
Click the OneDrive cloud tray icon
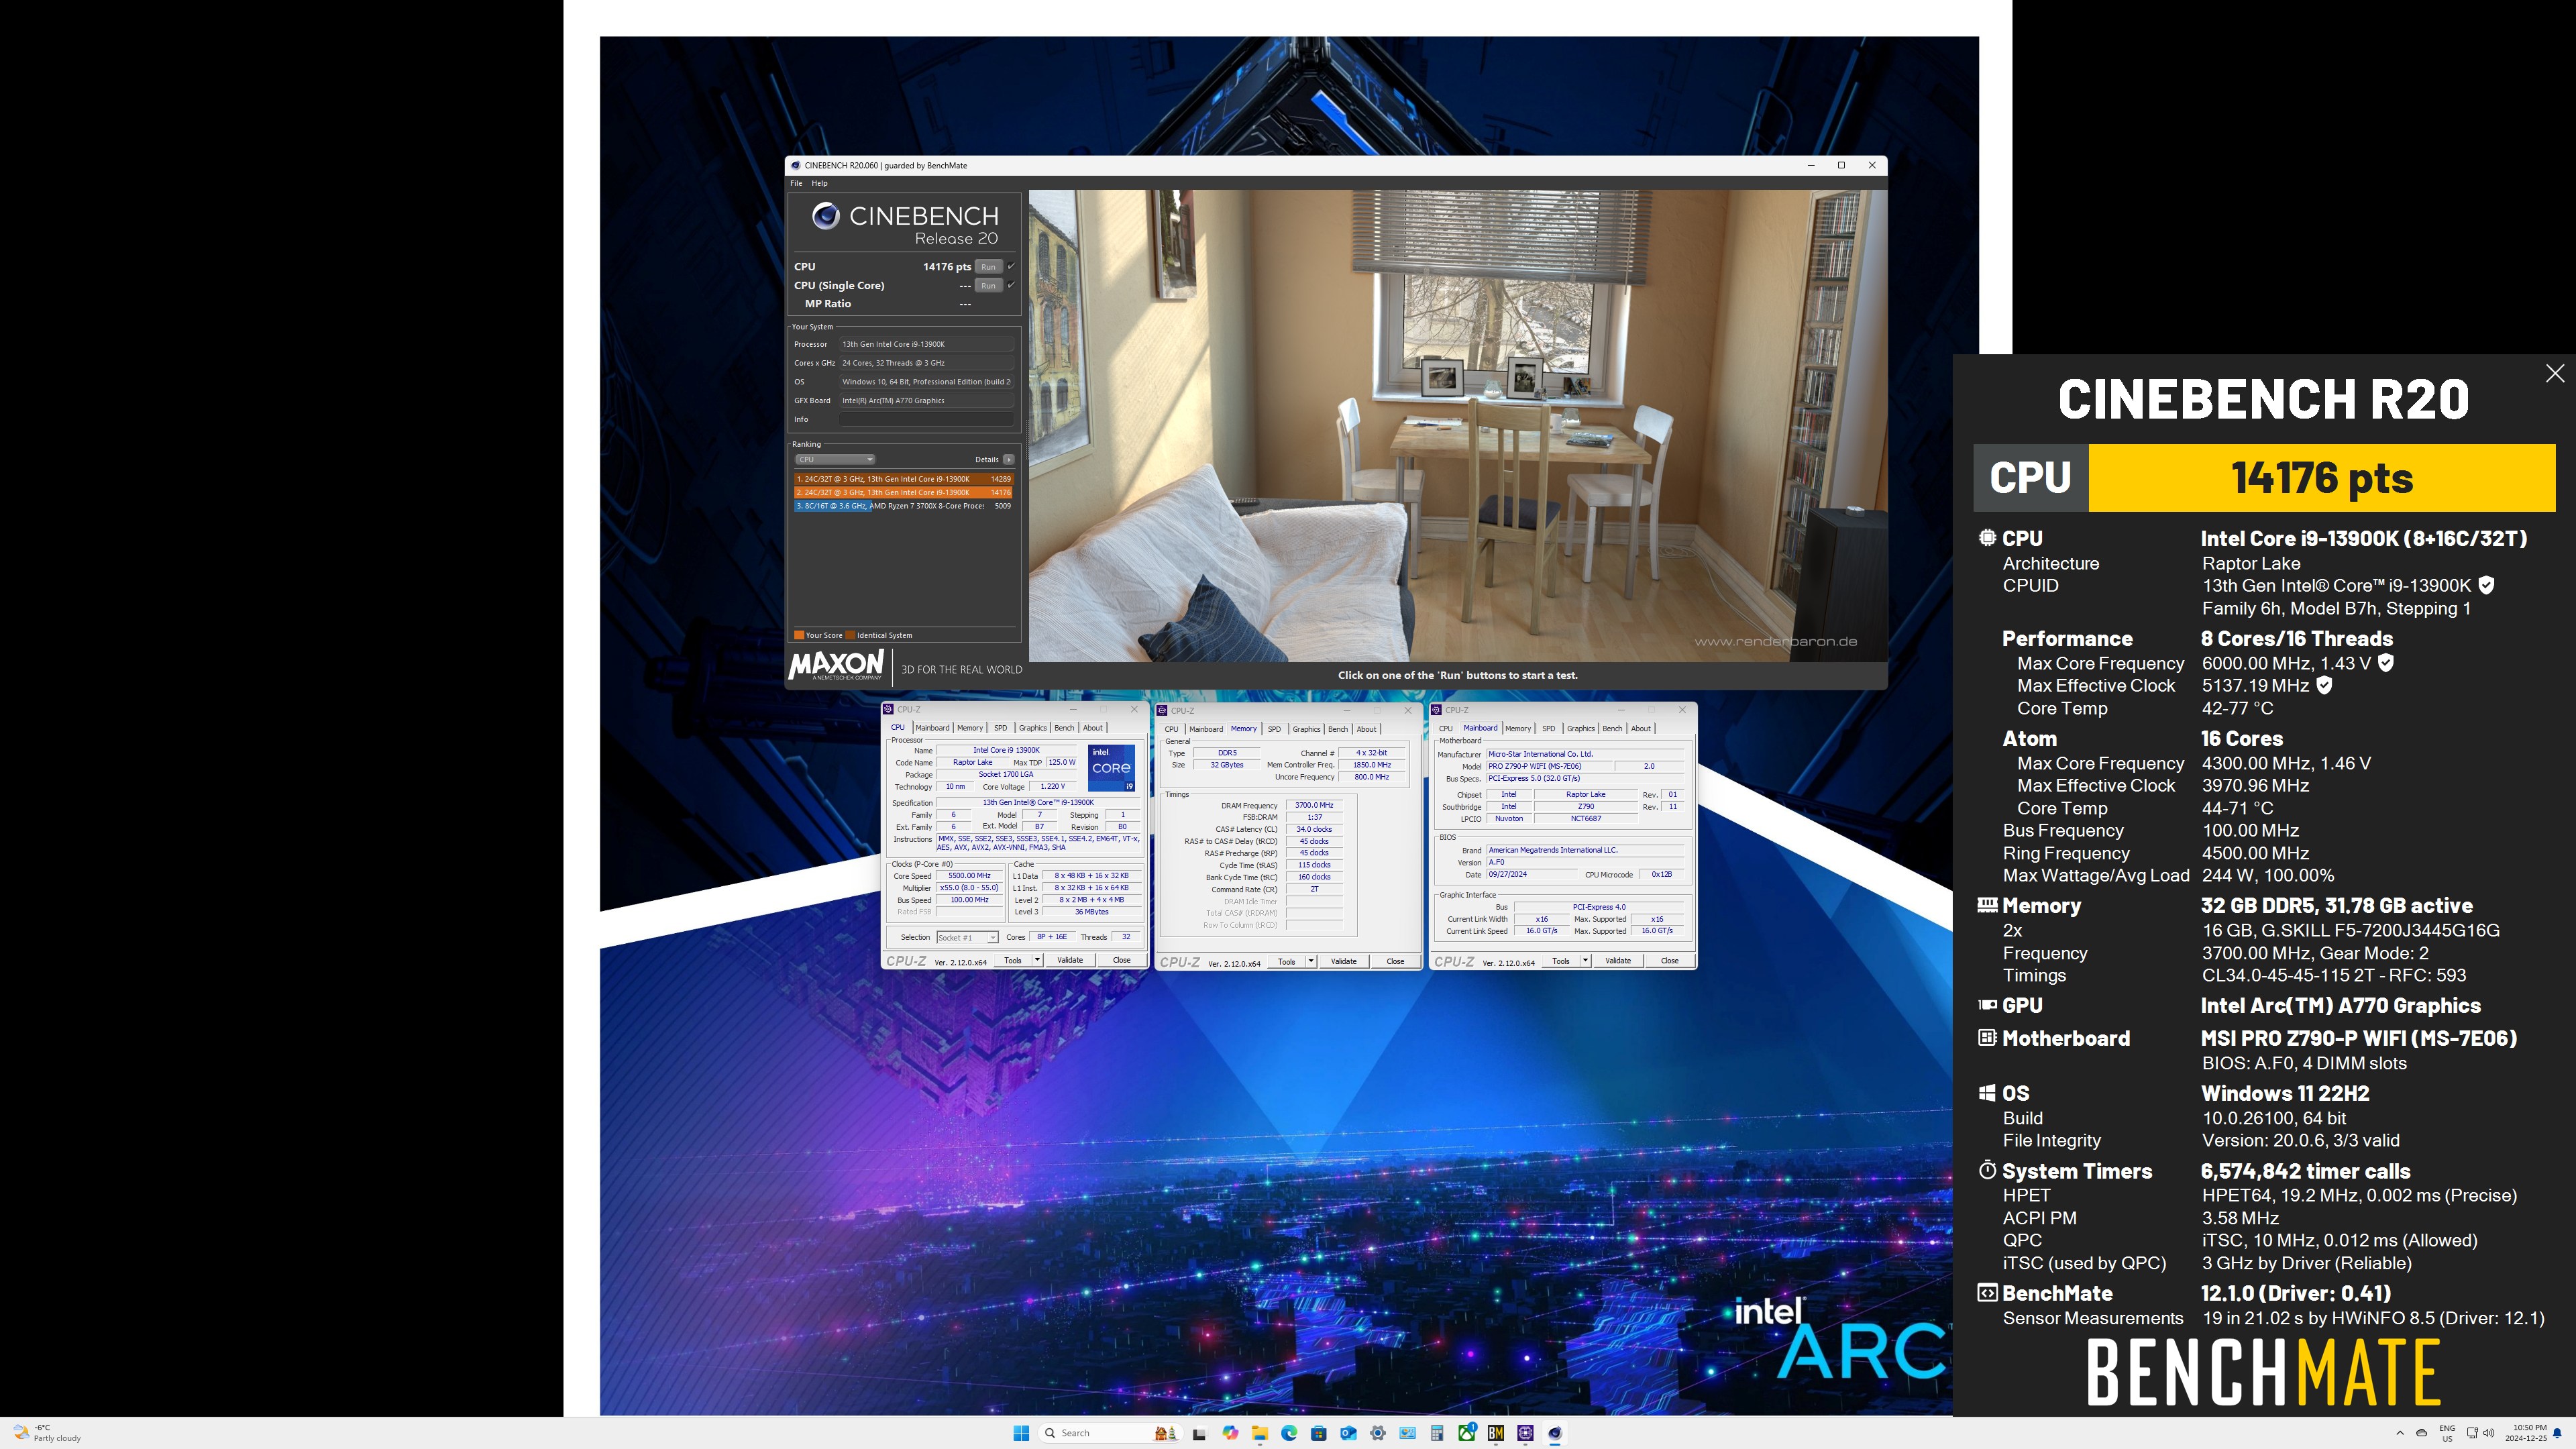[2421, 1433]
